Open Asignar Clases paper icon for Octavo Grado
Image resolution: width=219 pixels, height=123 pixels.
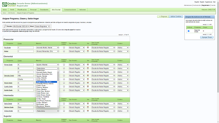[64, 111]
